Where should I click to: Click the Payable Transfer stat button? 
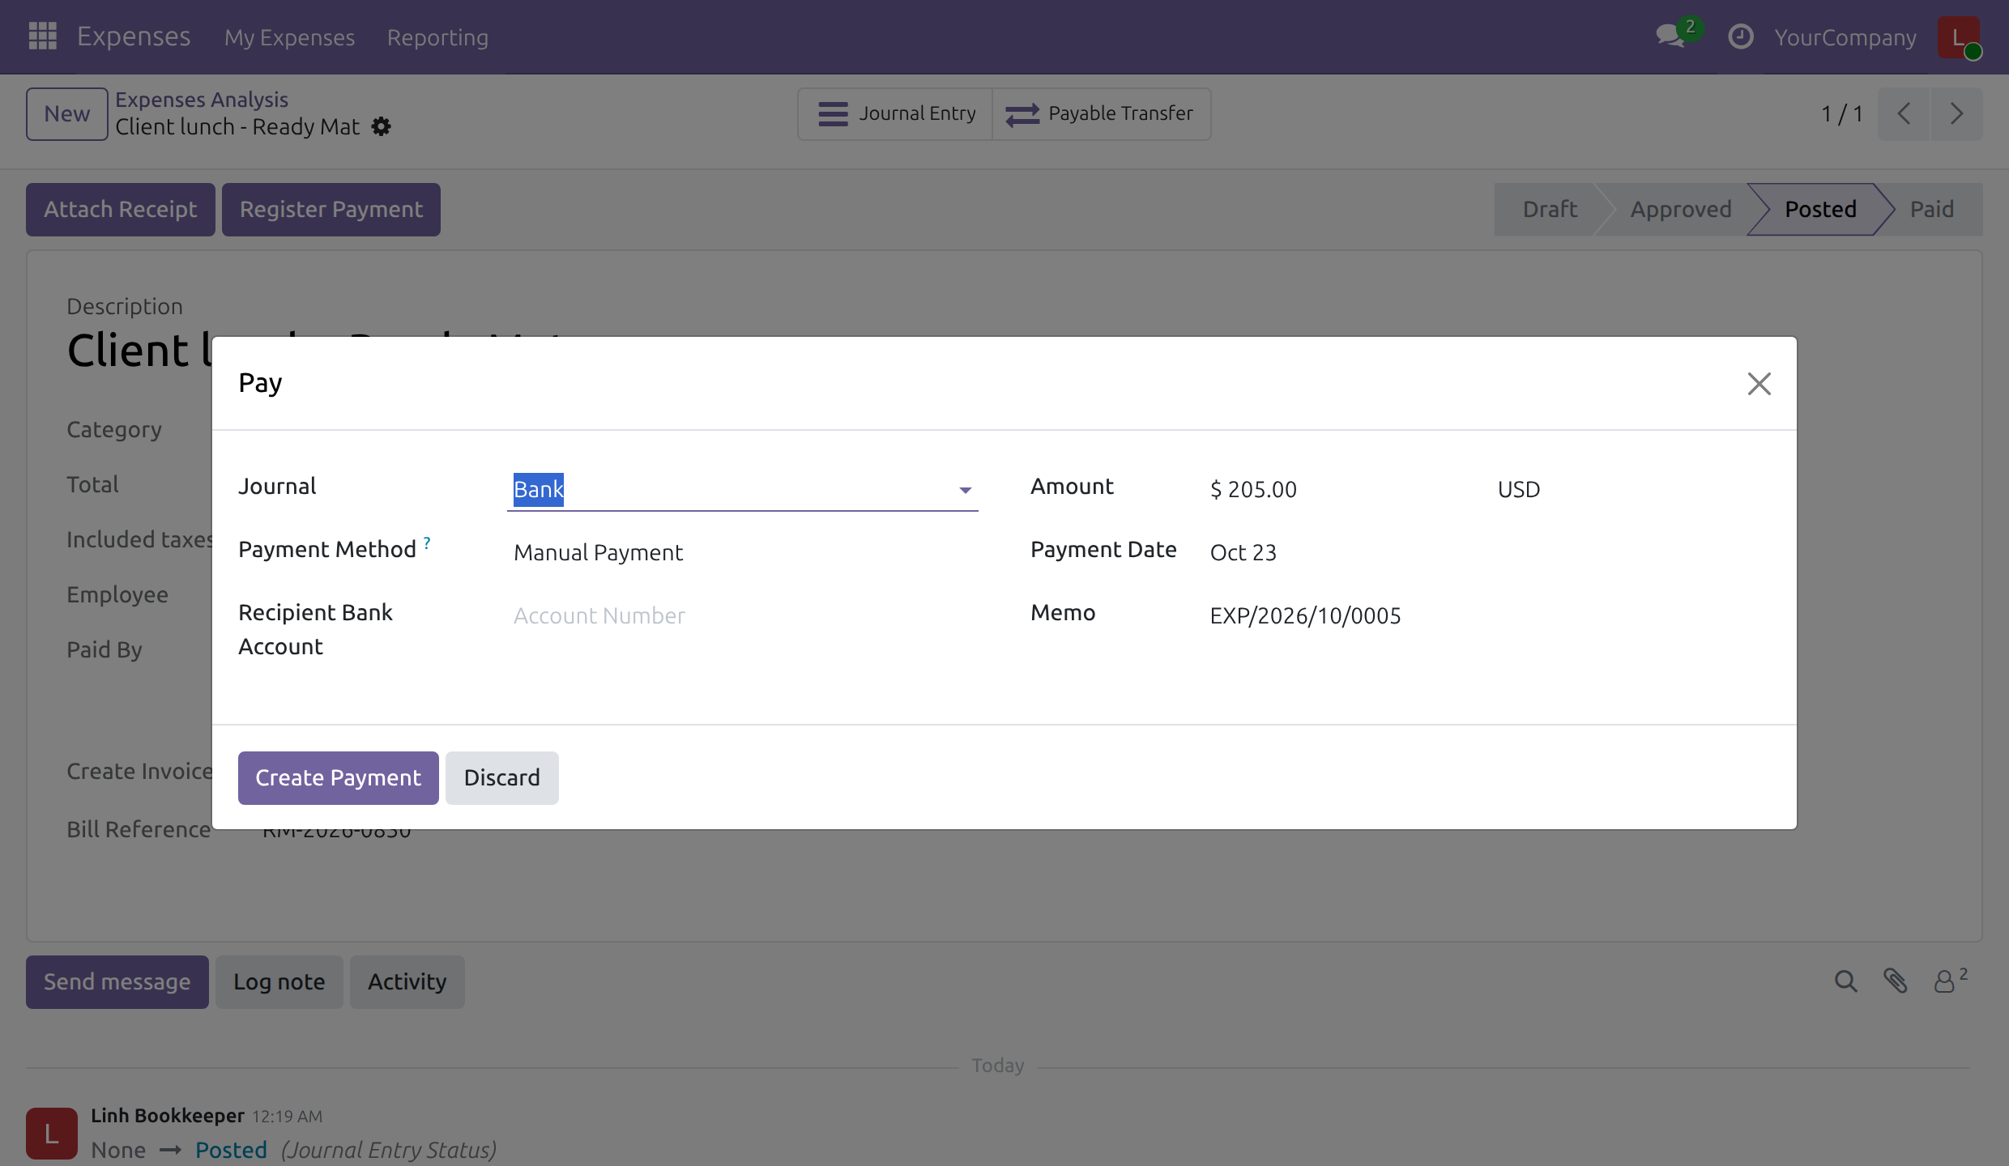[x=1101, y=113]
